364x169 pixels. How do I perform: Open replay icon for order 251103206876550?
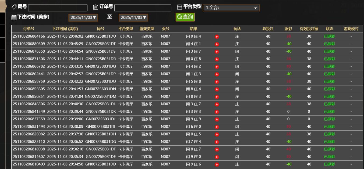click(x=217, y=52)
